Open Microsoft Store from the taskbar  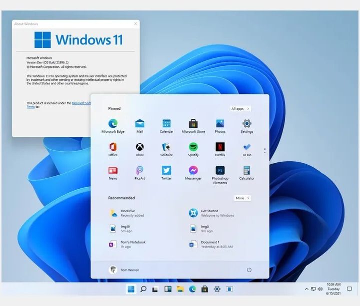pyautogui.click(x=204, y=289)
